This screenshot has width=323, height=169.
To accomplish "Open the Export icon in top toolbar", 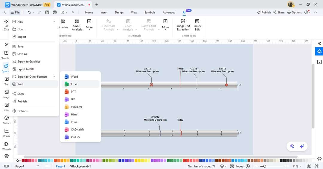I will (x=63, y=12).
